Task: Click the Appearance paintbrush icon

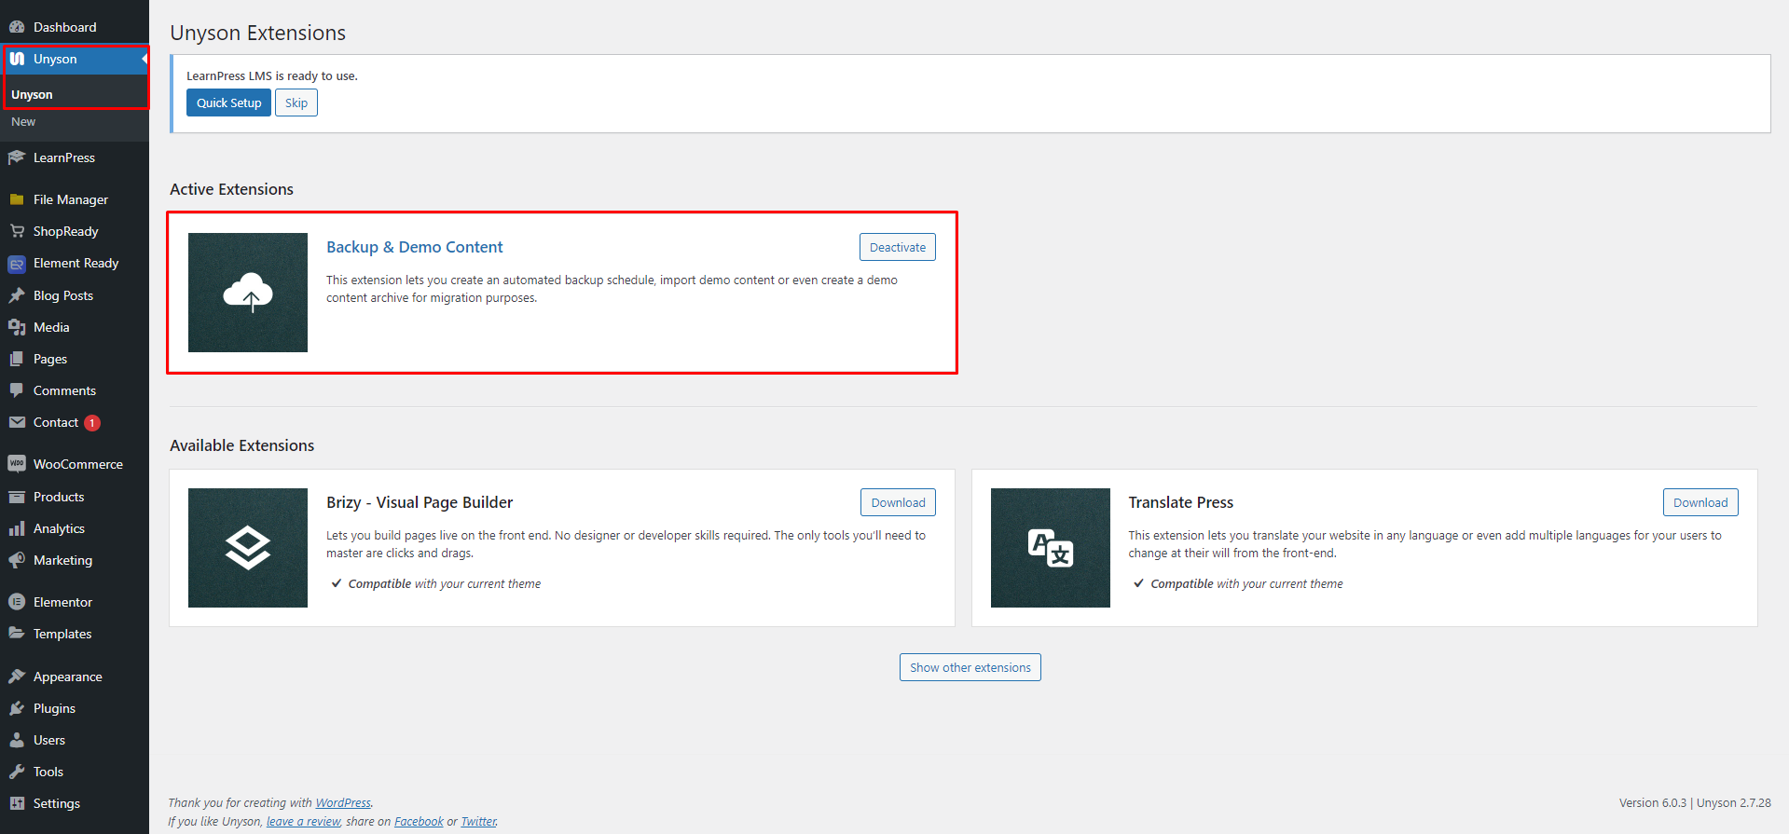Action: (17, 677)
